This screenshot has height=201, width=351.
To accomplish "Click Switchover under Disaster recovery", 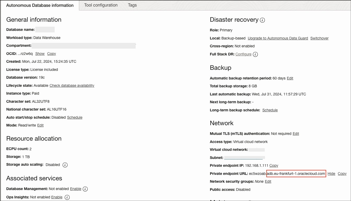I will (x=319, y=38).
